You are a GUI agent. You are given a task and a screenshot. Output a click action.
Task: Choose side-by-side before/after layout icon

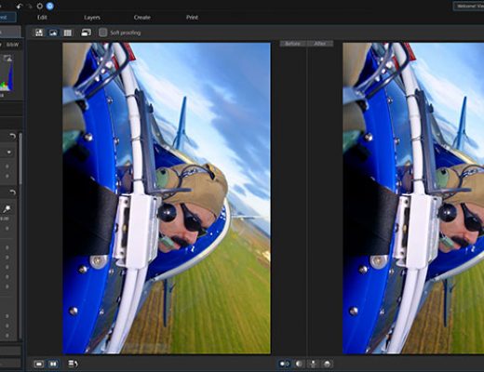click(284, 364)
